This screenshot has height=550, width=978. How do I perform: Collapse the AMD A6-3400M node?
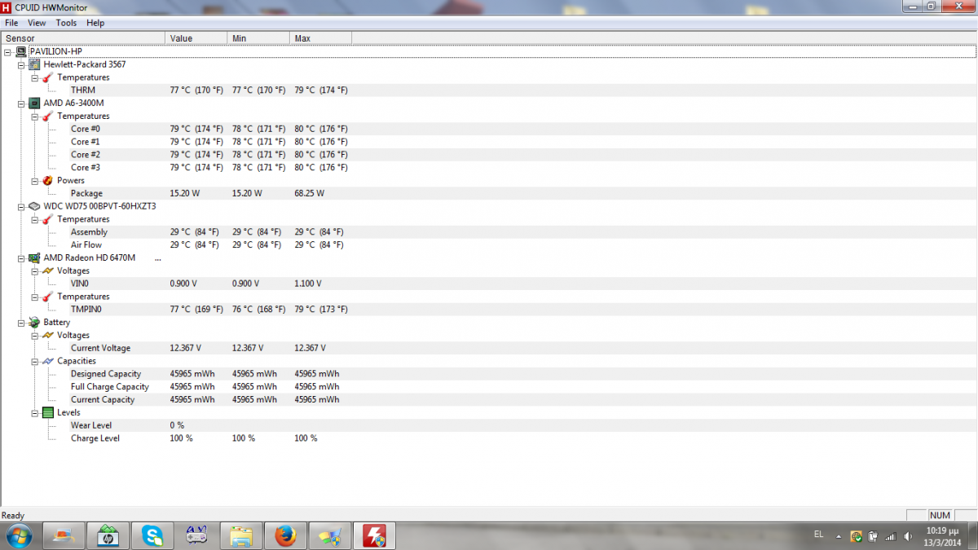(x=21, y=103)
